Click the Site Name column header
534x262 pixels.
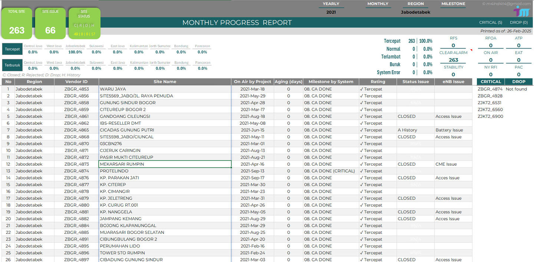(x=165, y=82)
